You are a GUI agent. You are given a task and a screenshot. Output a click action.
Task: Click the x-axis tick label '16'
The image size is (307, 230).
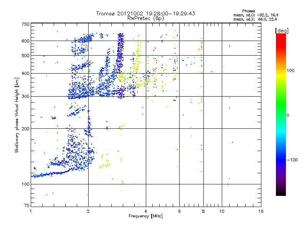(261, 211)
